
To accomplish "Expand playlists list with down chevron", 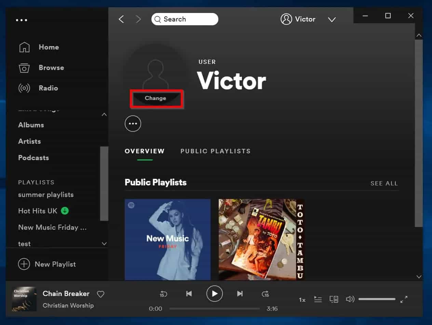I will click(104, 243).
